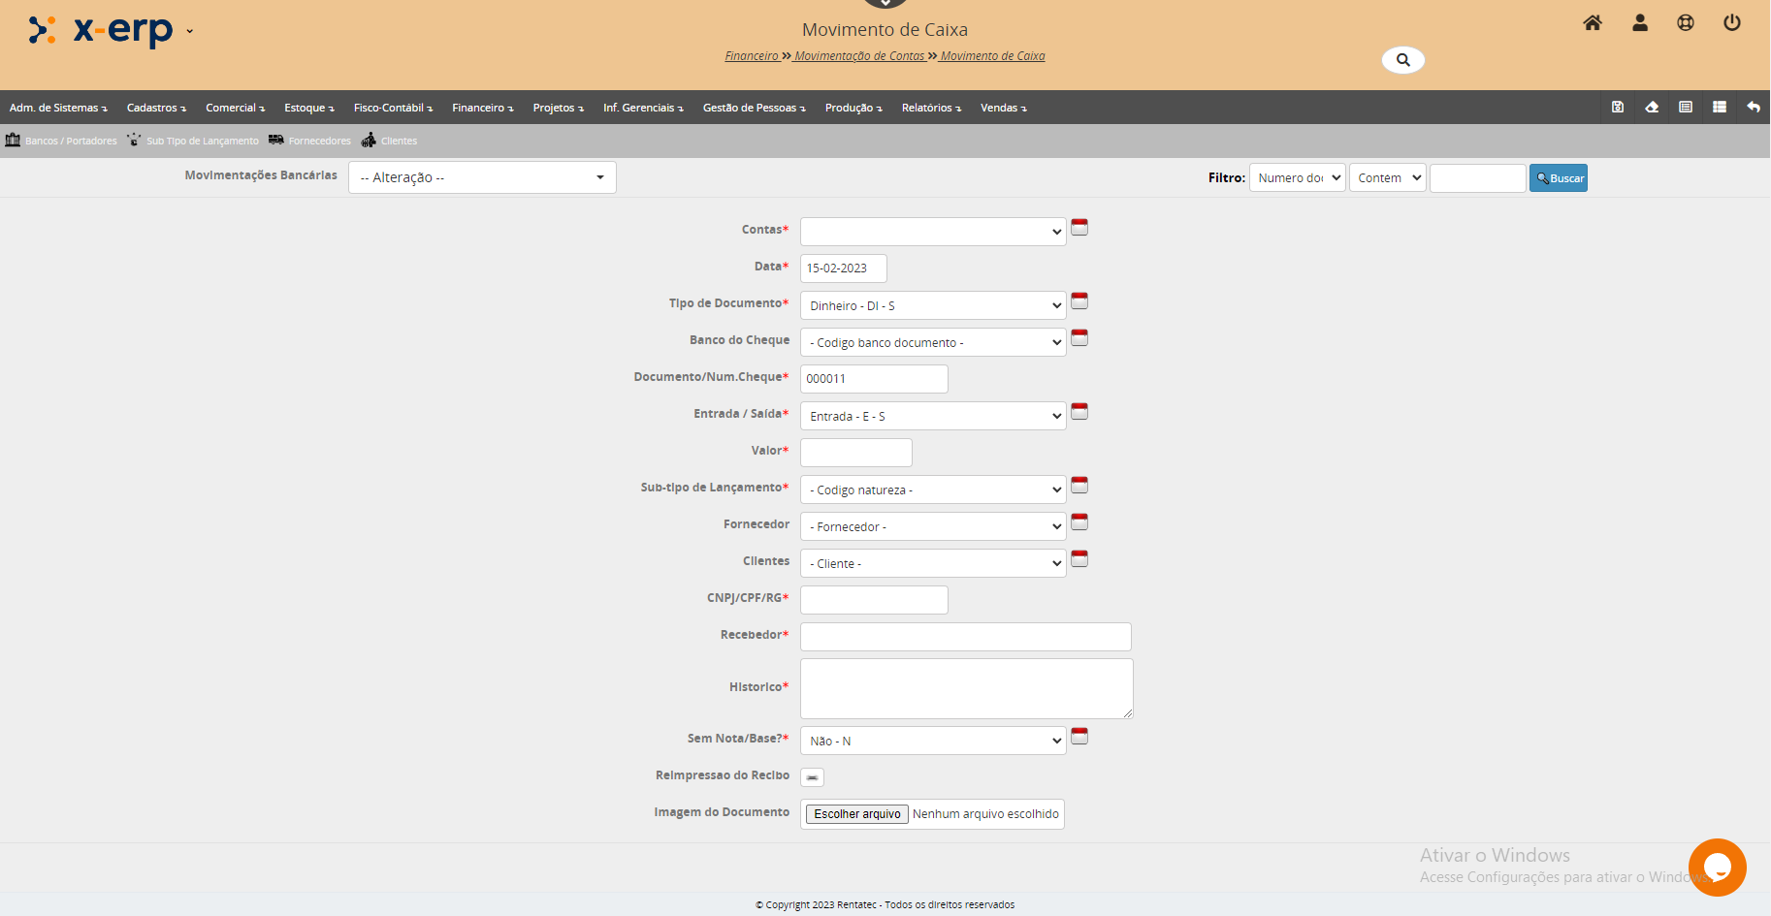Expand the Tipo de Documento dropdown
Viewport: 1771px width, 916px height.
pos(932,306)
